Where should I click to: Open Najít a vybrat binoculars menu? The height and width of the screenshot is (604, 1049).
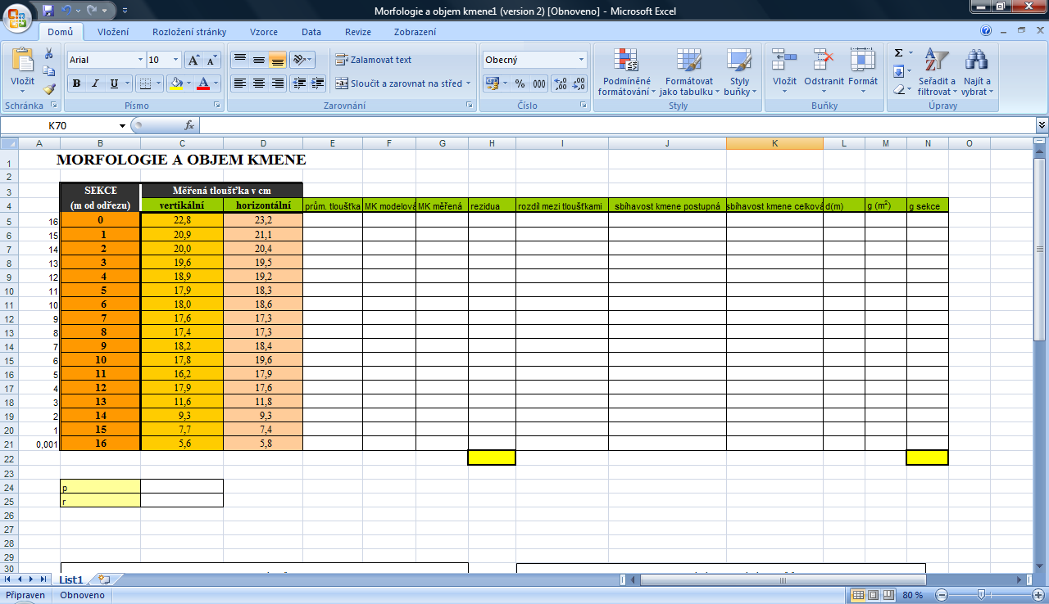pyautogui.click(x=977, y=72)
